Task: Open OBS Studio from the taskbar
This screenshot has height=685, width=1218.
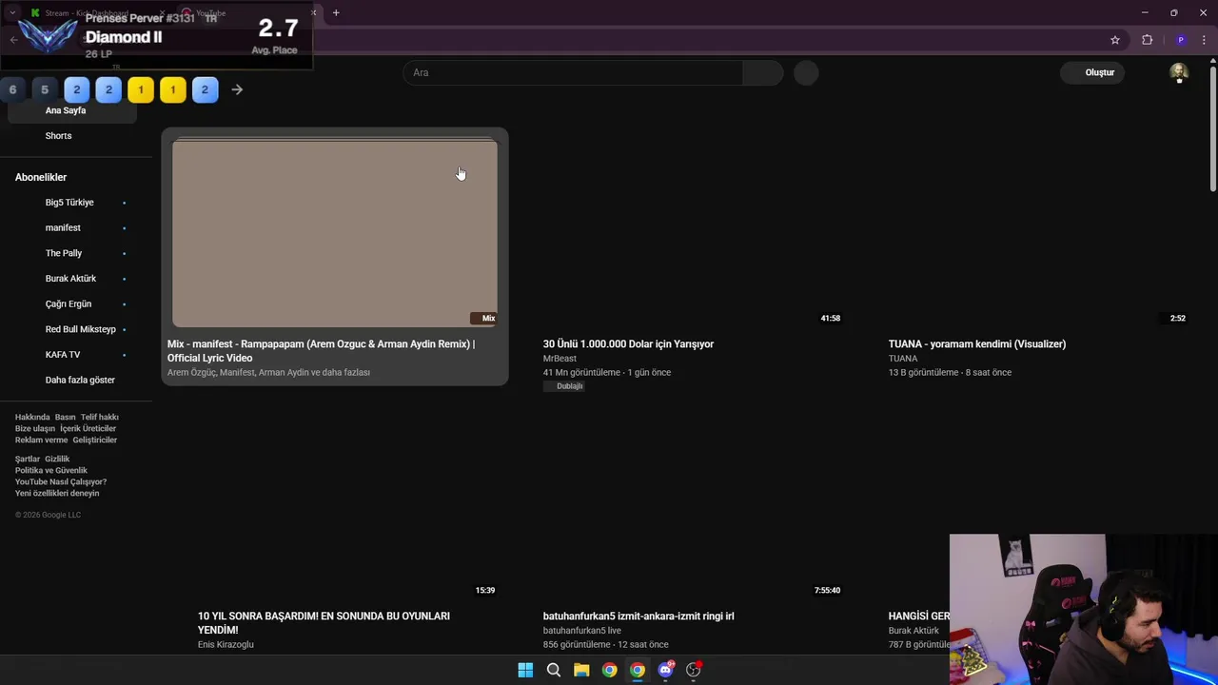Action: click(694, 671)
